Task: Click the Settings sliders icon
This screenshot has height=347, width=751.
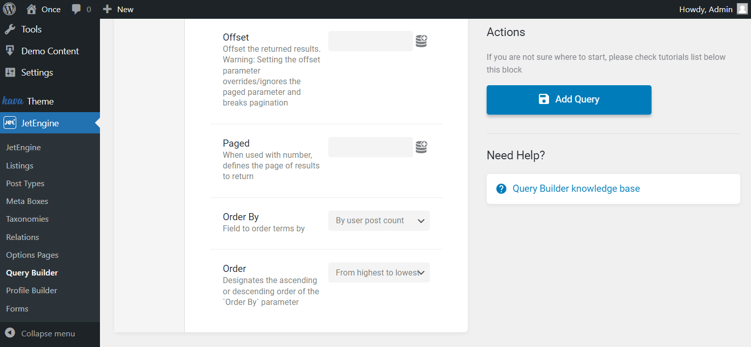Action: 10,73
